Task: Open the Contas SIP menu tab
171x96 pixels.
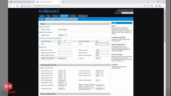Action: (x=64, y=16)
